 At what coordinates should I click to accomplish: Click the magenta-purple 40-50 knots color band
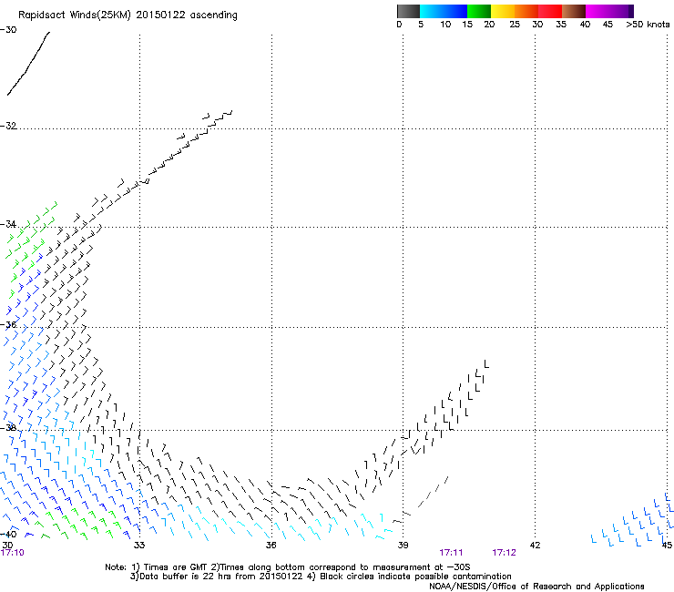click(x=610, y=11)
